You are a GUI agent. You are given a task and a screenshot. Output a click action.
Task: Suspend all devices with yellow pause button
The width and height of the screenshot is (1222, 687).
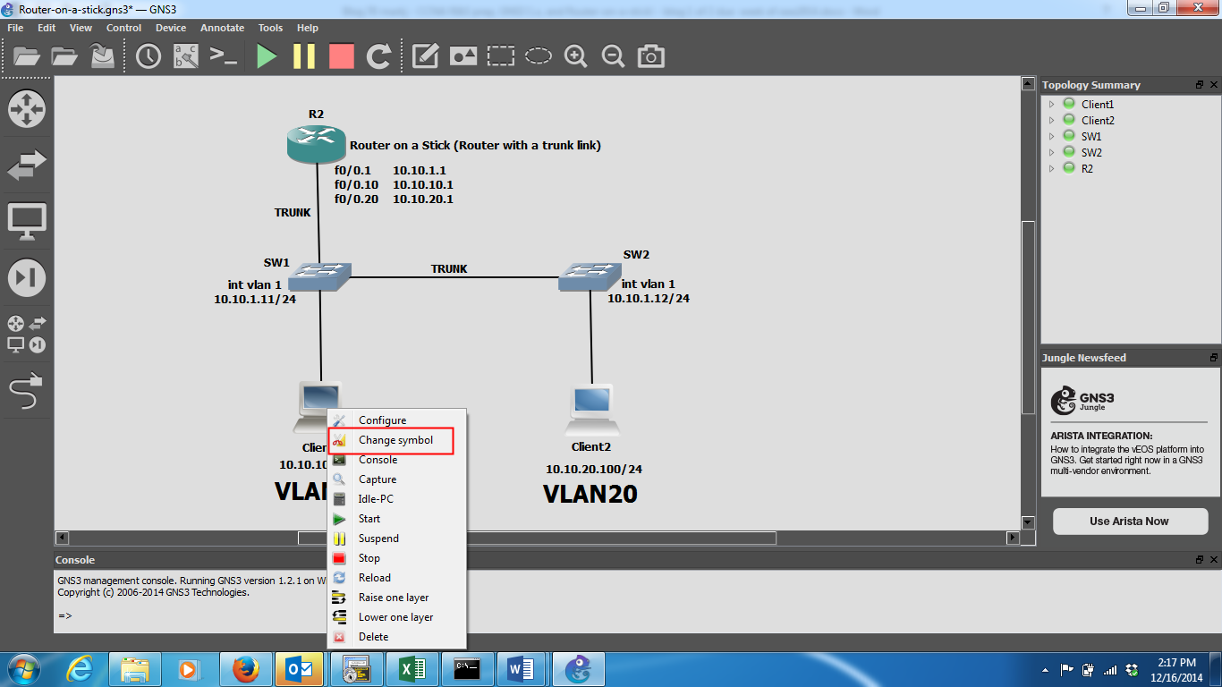pos(304,55)
